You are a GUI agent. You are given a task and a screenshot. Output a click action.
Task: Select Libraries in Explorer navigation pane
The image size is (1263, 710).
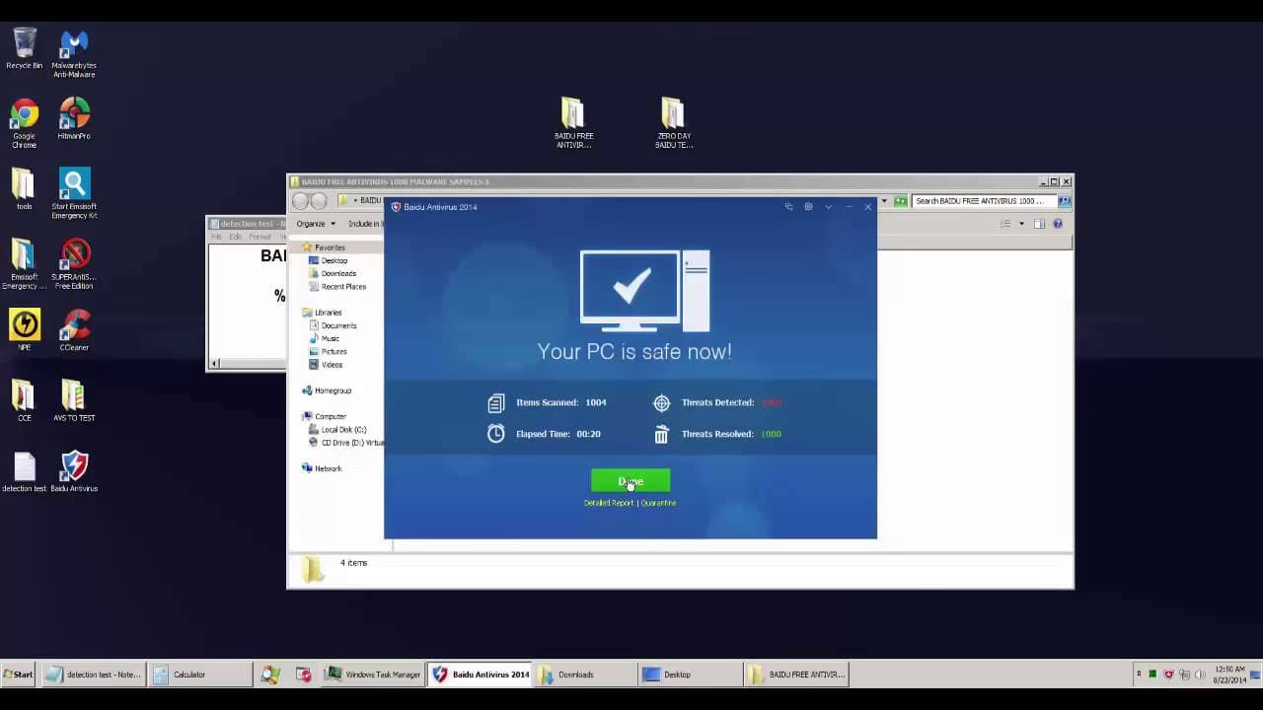pos(328,313)
